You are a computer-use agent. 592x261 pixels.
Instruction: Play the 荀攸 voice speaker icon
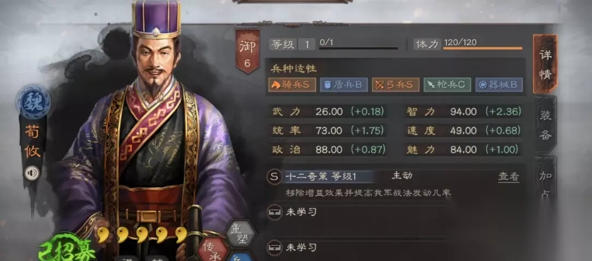point(32,173)
